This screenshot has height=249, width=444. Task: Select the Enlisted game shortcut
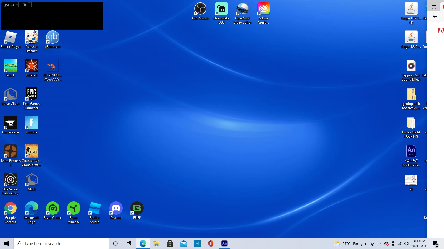[x=31, y=68]
